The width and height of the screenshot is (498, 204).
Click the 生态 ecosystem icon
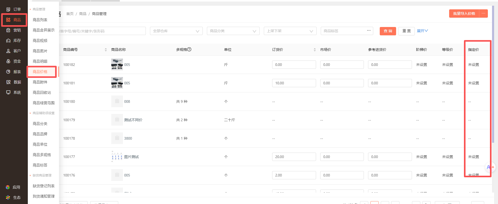pos(8,198)
